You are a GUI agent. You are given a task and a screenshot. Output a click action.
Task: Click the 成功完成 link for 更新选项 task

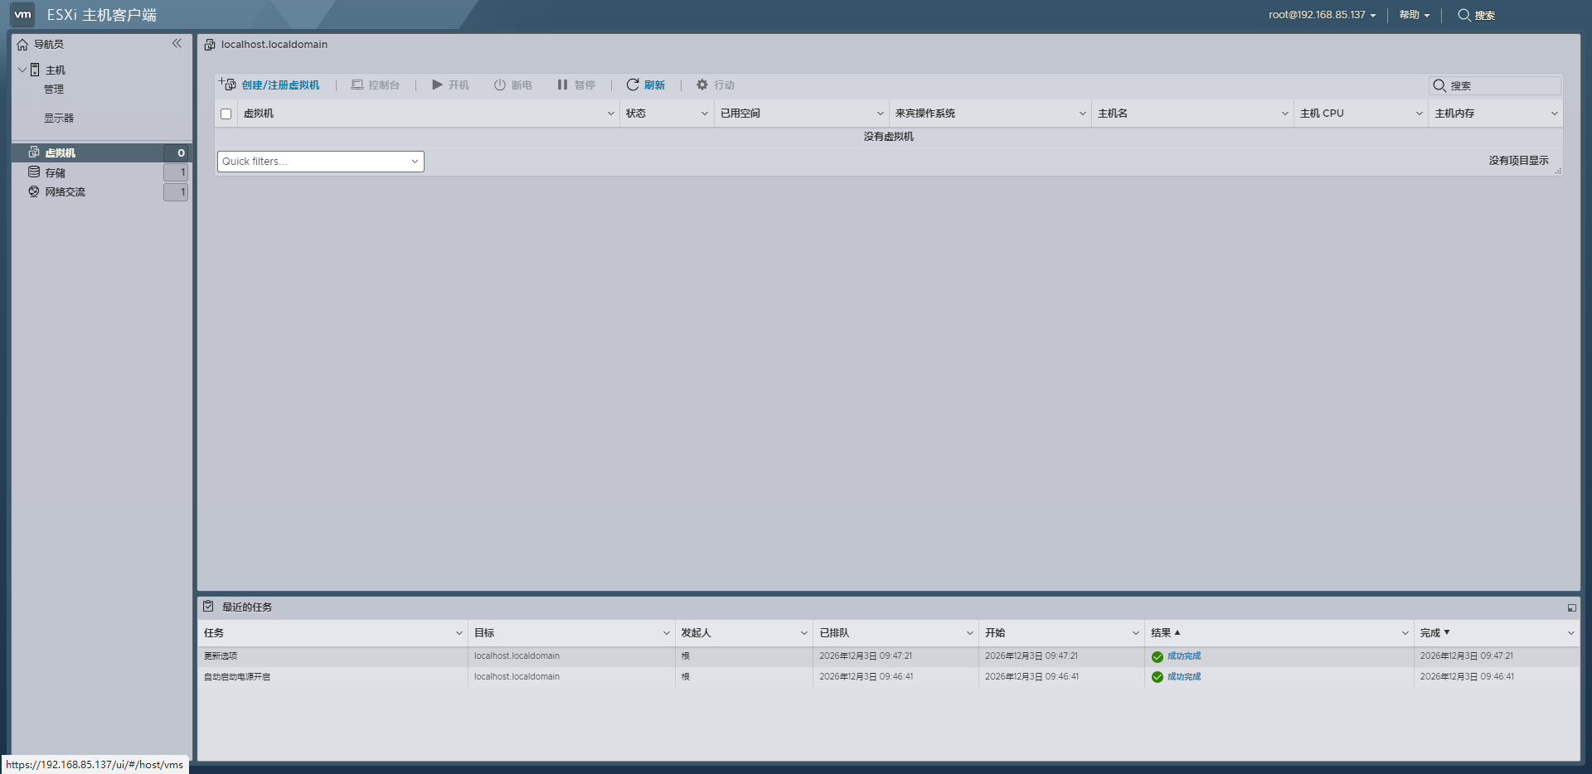(x=1182, y=655)
